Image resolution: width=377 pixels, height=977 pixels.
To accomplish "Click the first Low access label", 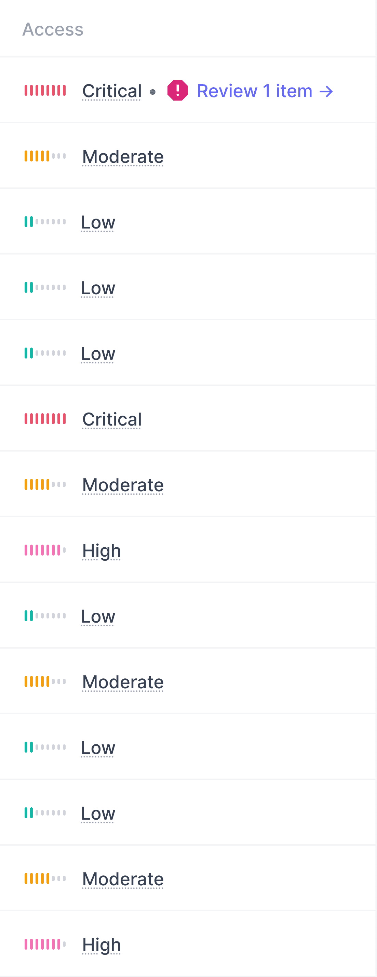I will pyautogui.click(x=98, y=222).
